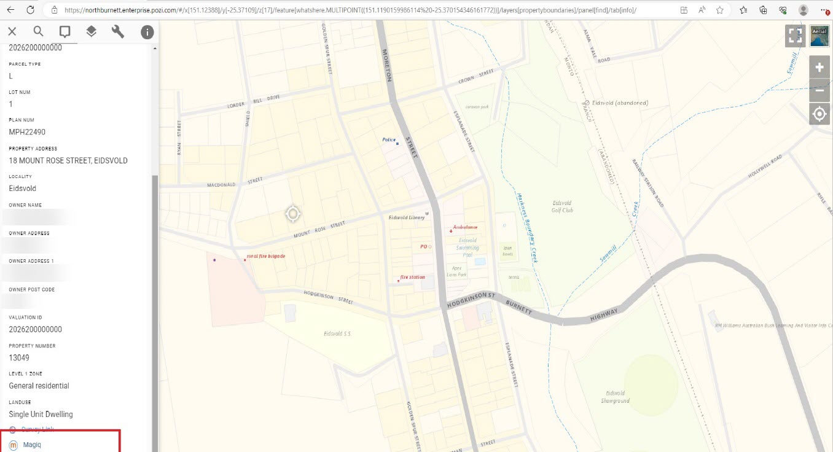Image resolution: width=833 pixels, height=452 pixels.
Task: Refresh the browser page
Action: [30, 10]
